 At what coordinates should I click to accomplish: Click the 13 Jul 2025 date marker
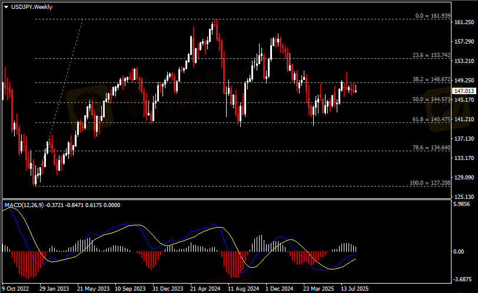coord(355,289)
